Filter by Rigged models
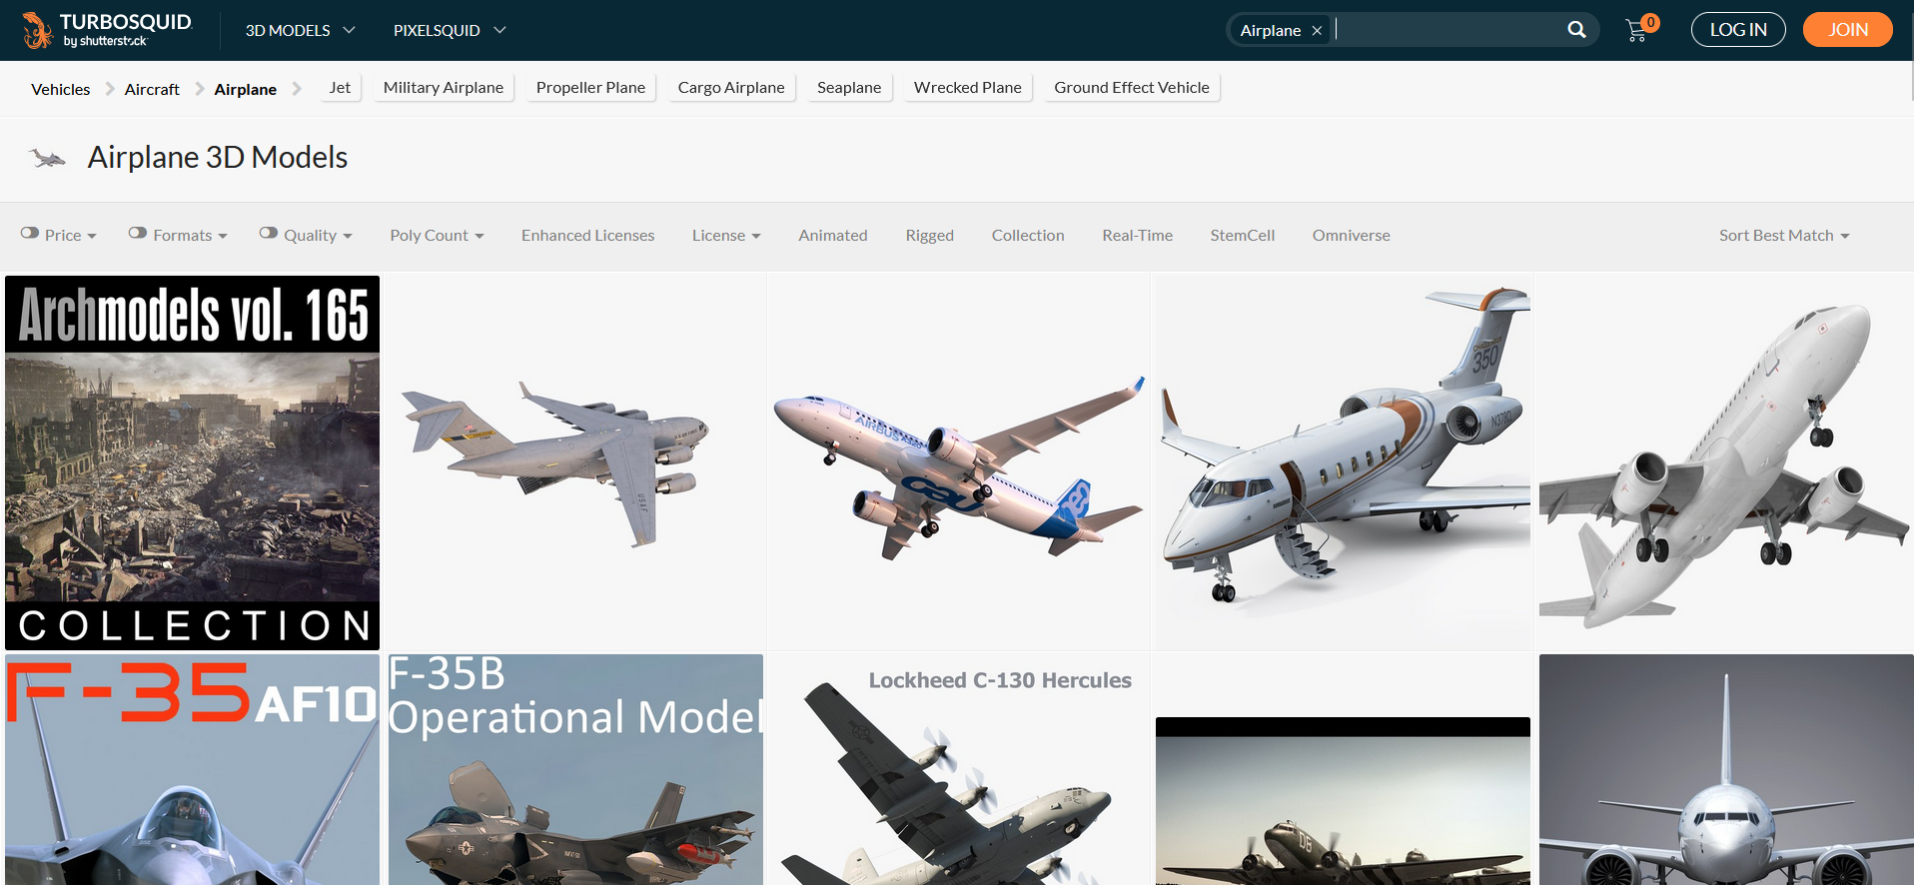Viewport: 1914px width, 885px height. pos(929,236)
